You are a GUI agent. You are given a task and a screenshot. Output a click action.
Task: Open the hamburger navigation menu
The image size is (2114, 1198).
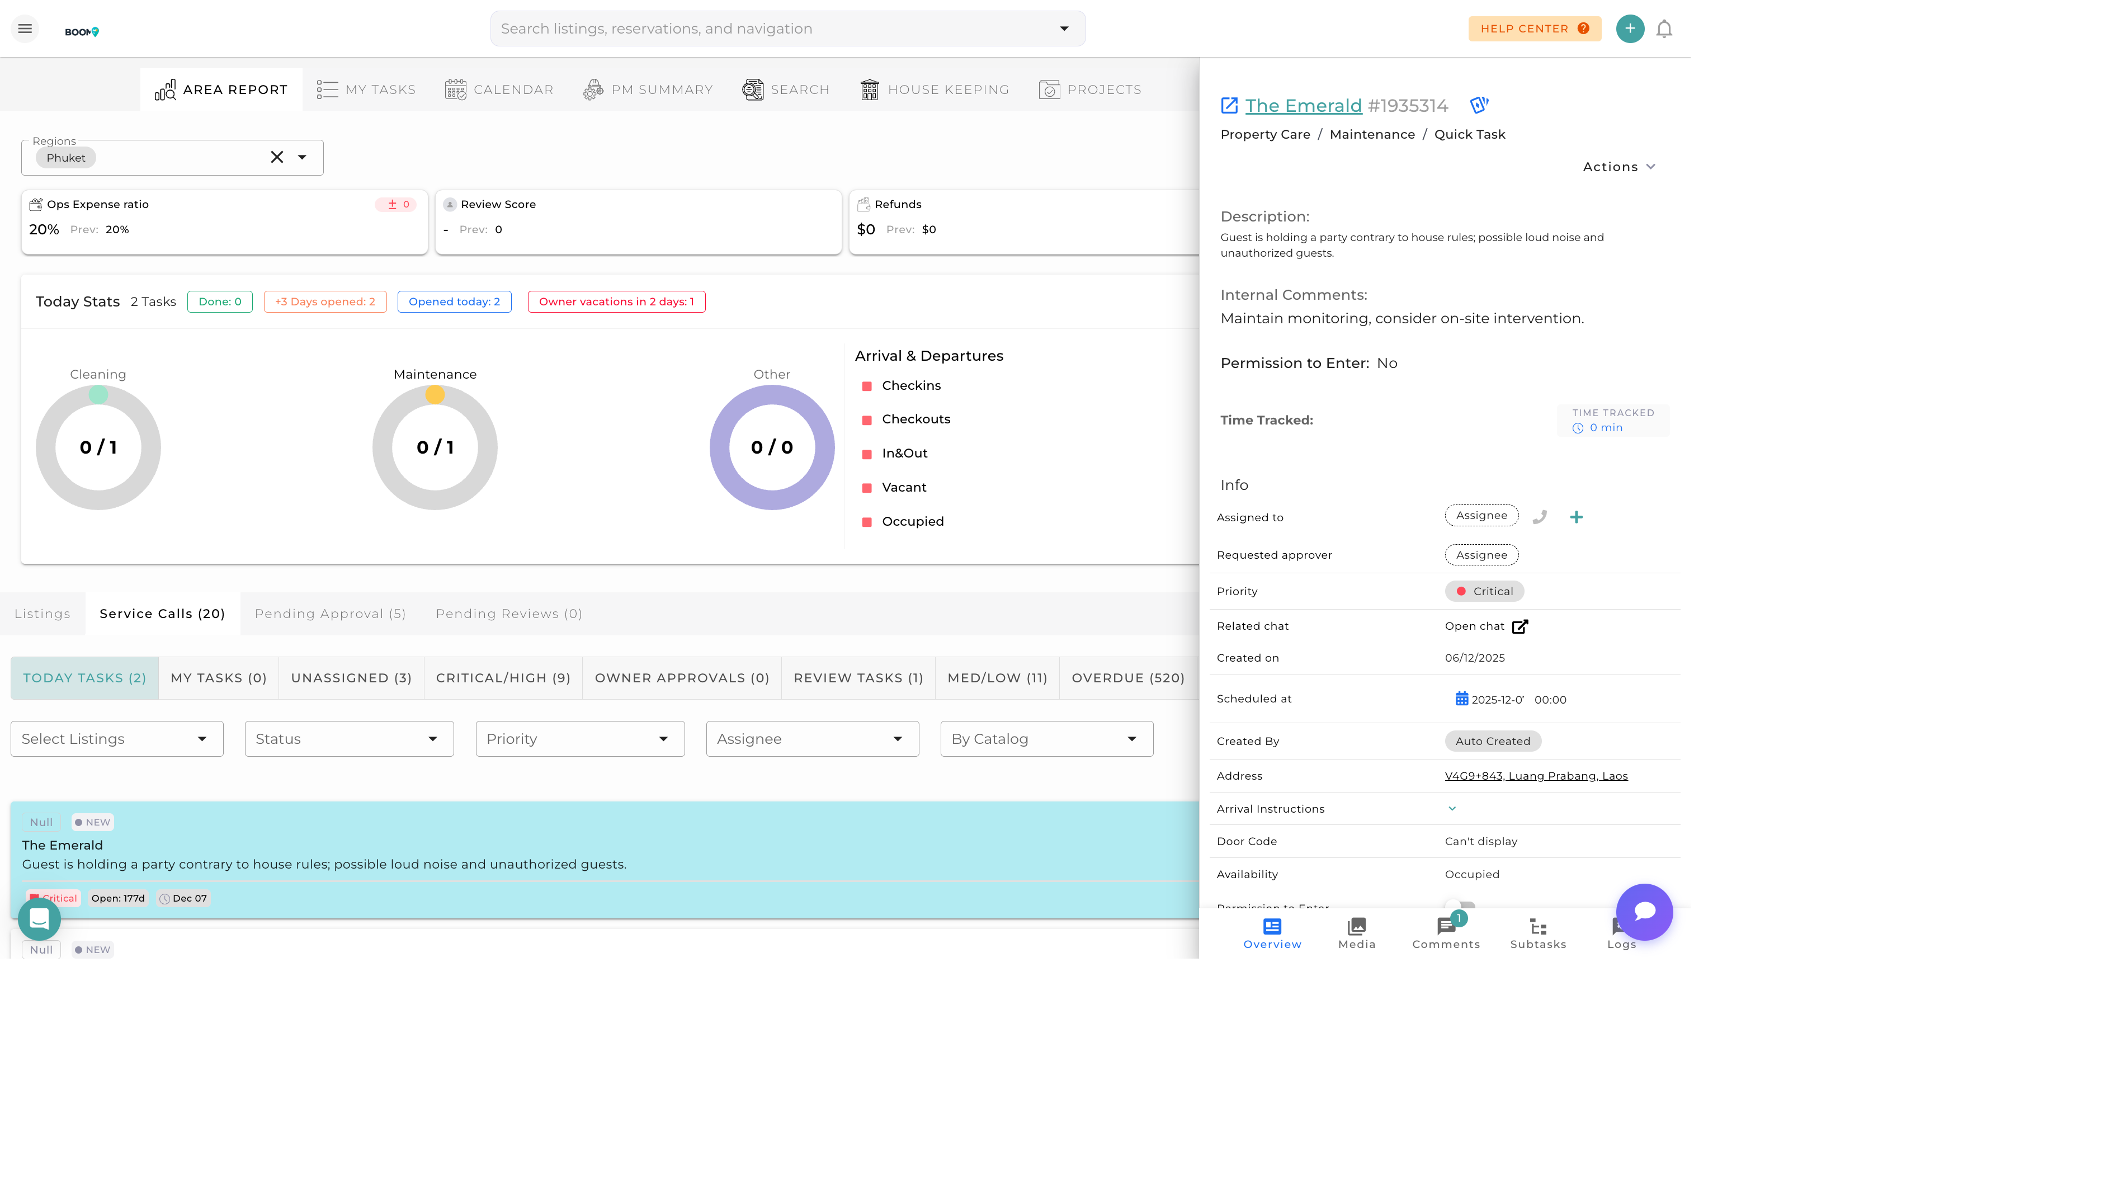click(25, 28)
